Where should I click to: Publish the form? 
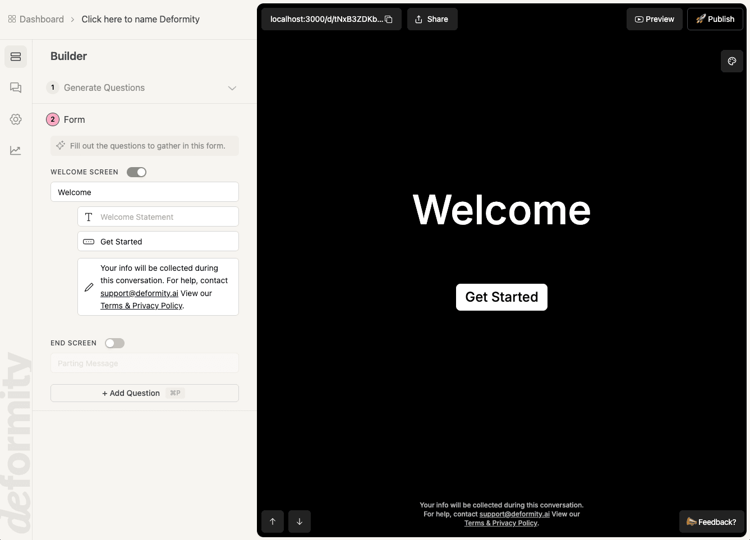coord(715,19)
